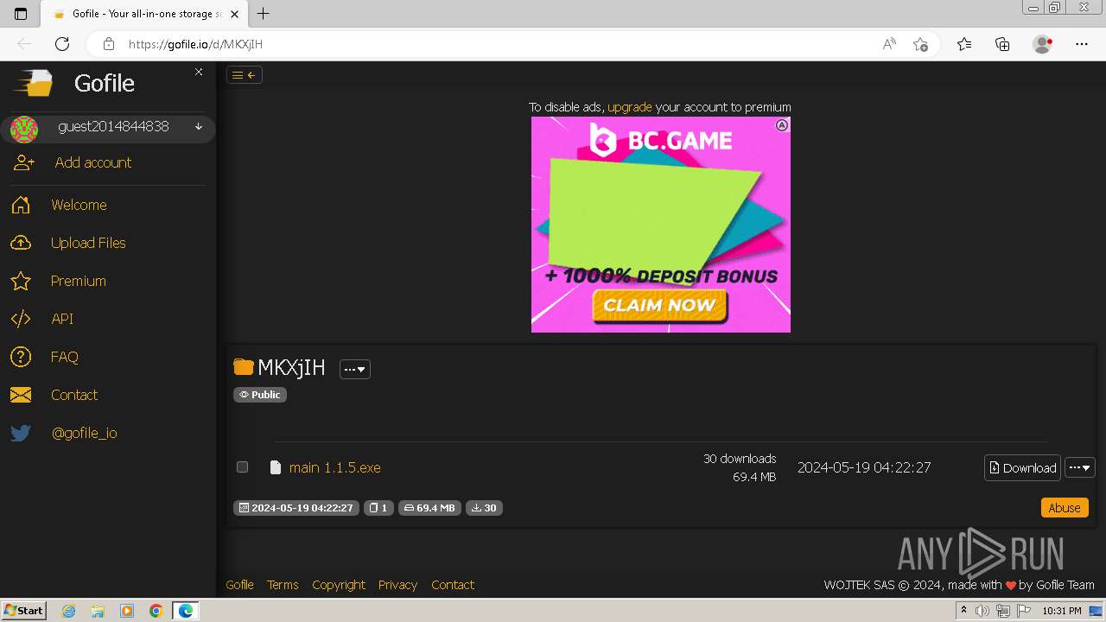
Task: Open the Premium page
Action: tap(79, 281)
